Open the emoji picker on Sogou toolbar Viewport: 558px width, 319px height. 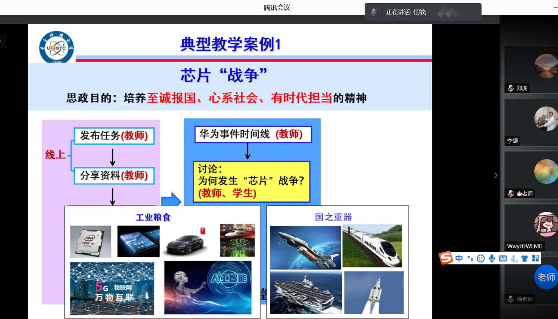(x=481, y=258)
